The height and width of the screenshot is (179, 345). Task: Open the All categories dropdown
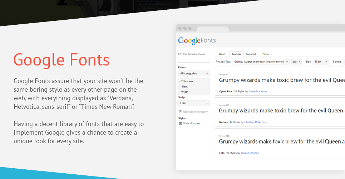pyautogui.click(x=194, y=73)
